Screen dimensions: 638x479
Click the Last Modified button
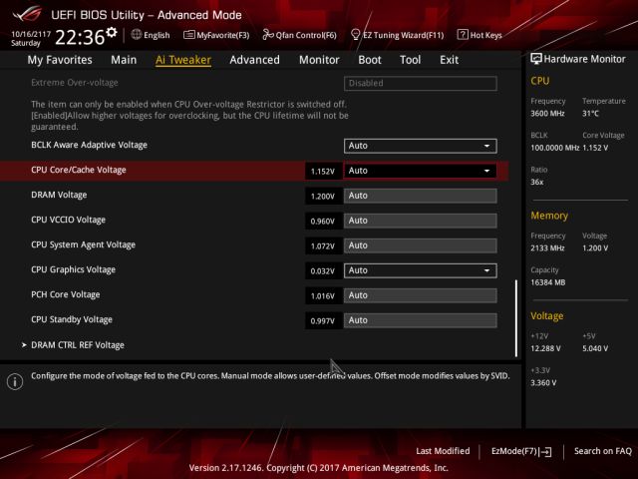(x=443, y=451)
